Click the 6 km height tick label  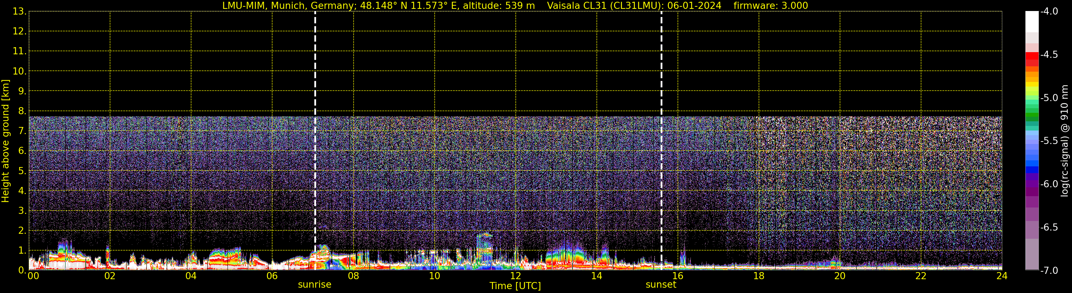pyautogui.click(x=22, y=151)
